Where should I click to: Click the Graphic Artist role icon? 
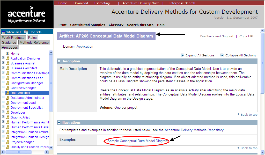[8, 117]
